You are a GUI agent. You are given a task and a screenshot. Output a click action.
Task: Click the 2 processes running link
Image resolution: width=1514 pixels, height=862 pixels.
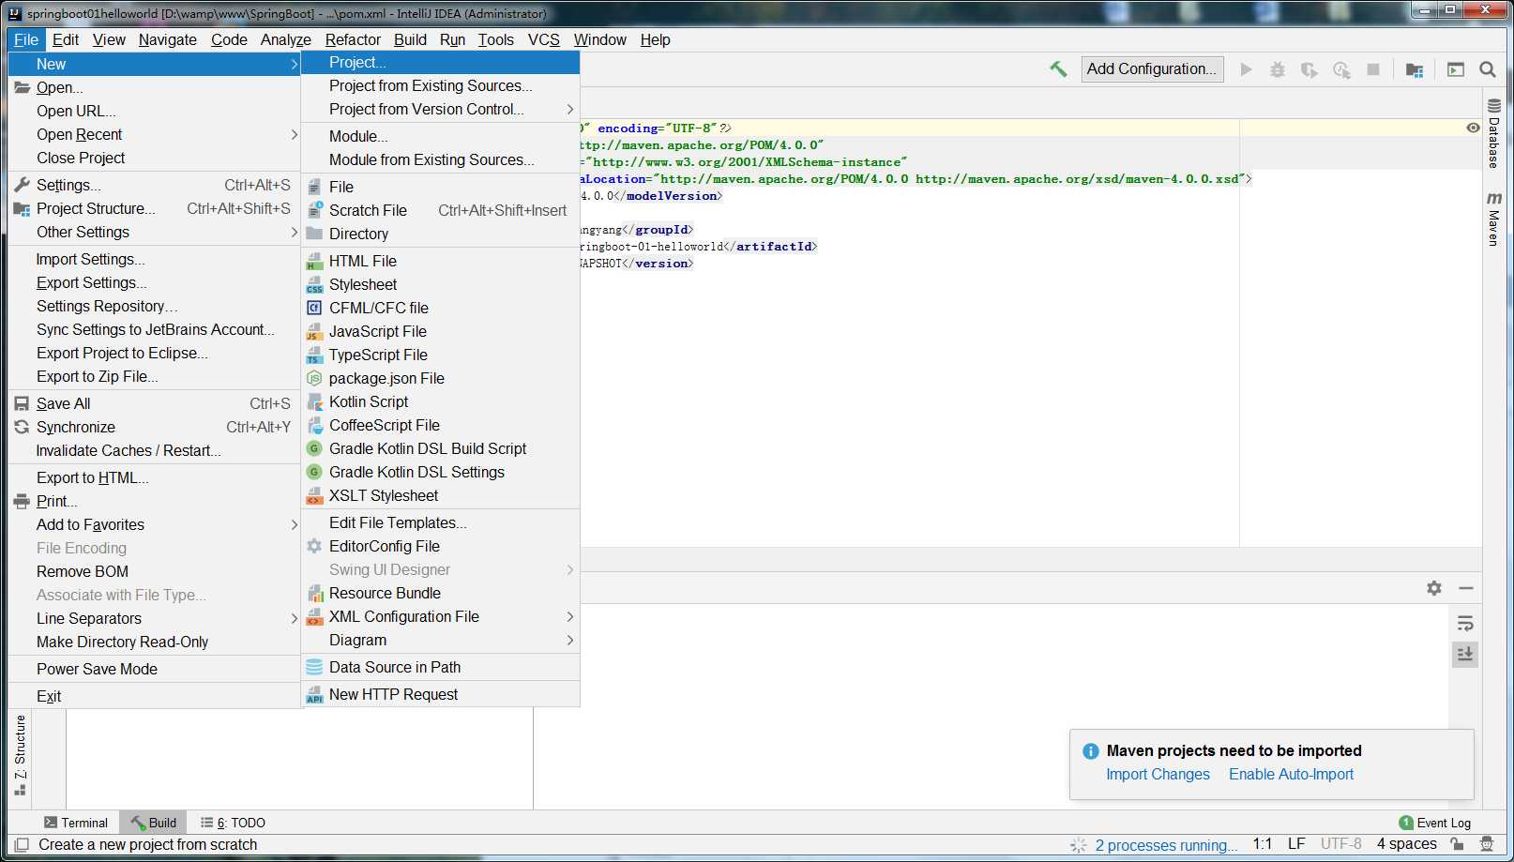[x=1166, y=845]
